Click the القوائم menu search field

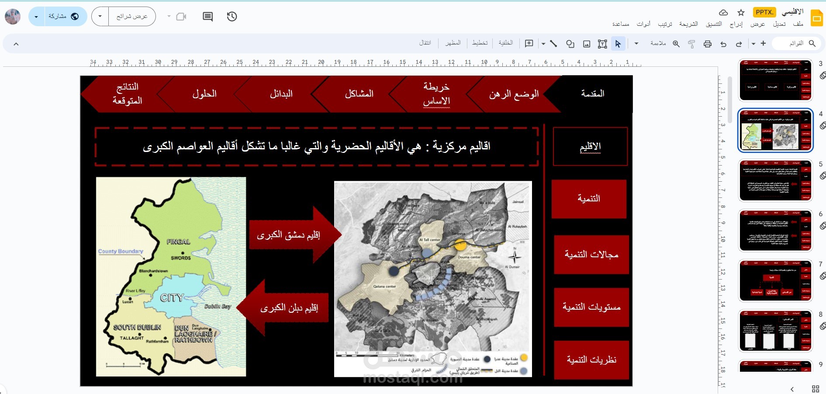point(797,43)
